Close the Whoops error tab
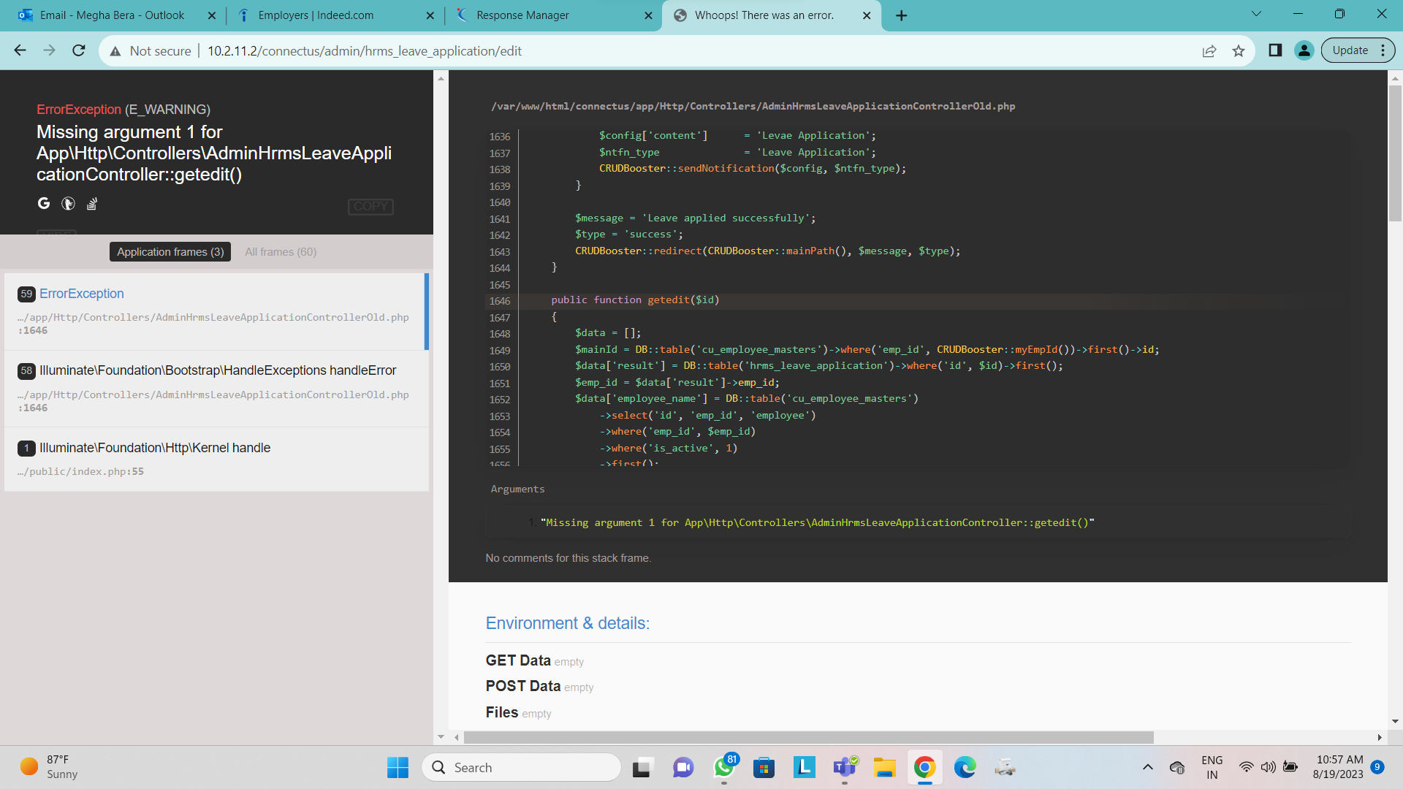1403x789 pixels. click(867, 15)
